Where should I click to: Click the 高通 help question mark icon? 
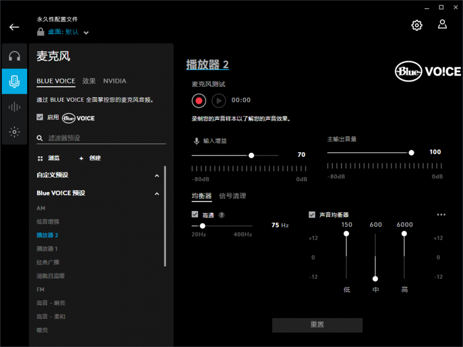(222, 215)
